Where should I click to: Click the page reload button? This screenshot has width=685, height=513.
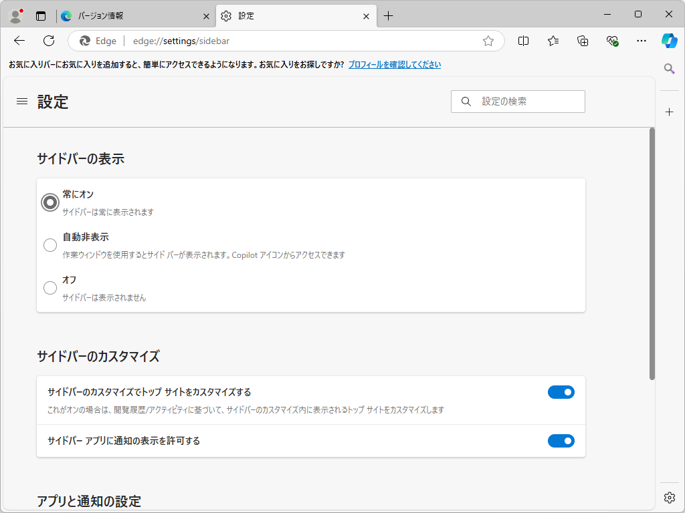click(48, 40)
